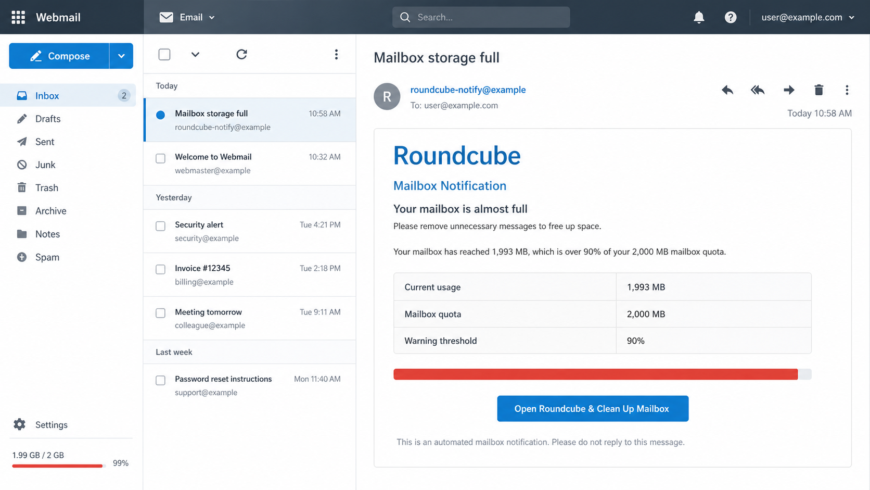This screenshot has height=490, width=870.
Task: Click the Inbox unread count badge 2
Action: tap(123, 95)
